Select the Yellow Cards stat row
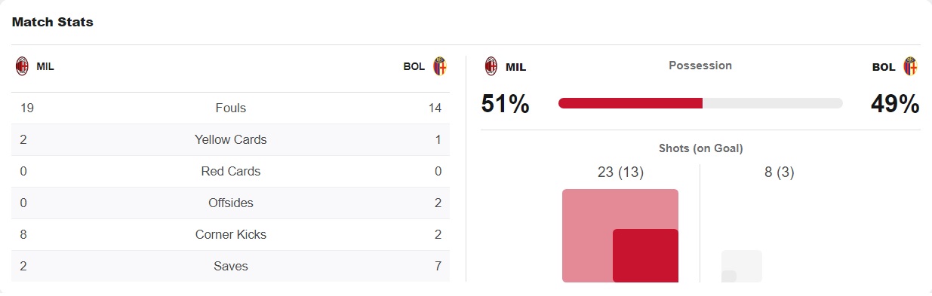Viewport: 932px width, 296px height. pyautogui.click(x=230, y=139)
